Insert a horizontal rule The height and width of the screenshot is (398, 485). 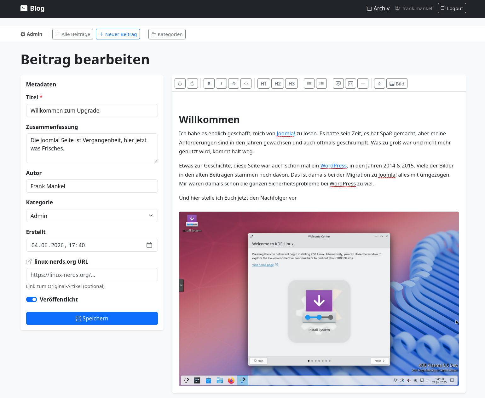(363, 84)
